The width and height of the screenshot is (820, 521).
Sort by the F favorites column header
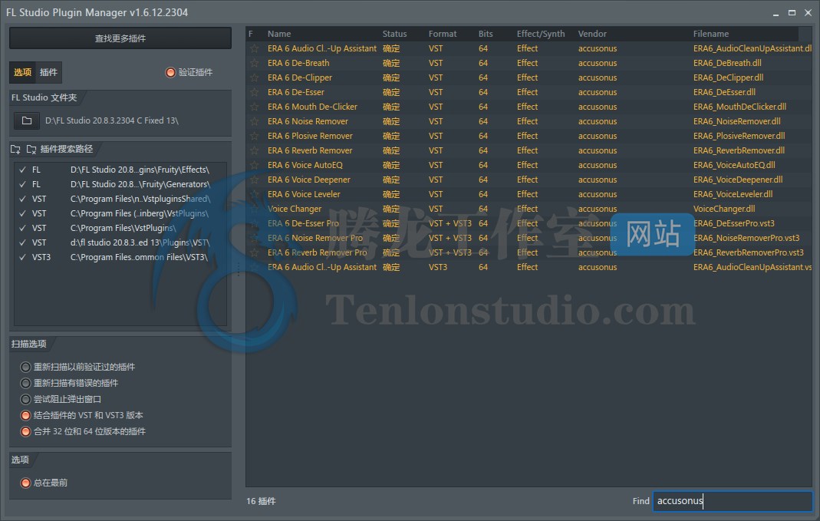pyautogui.click(x=251, y=34)
